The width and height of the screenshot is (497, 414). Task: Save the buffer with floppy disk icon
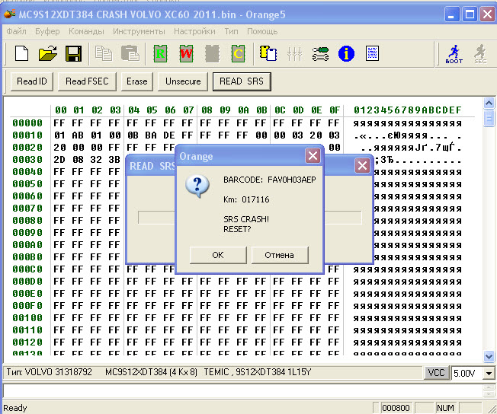pos(73,53)
